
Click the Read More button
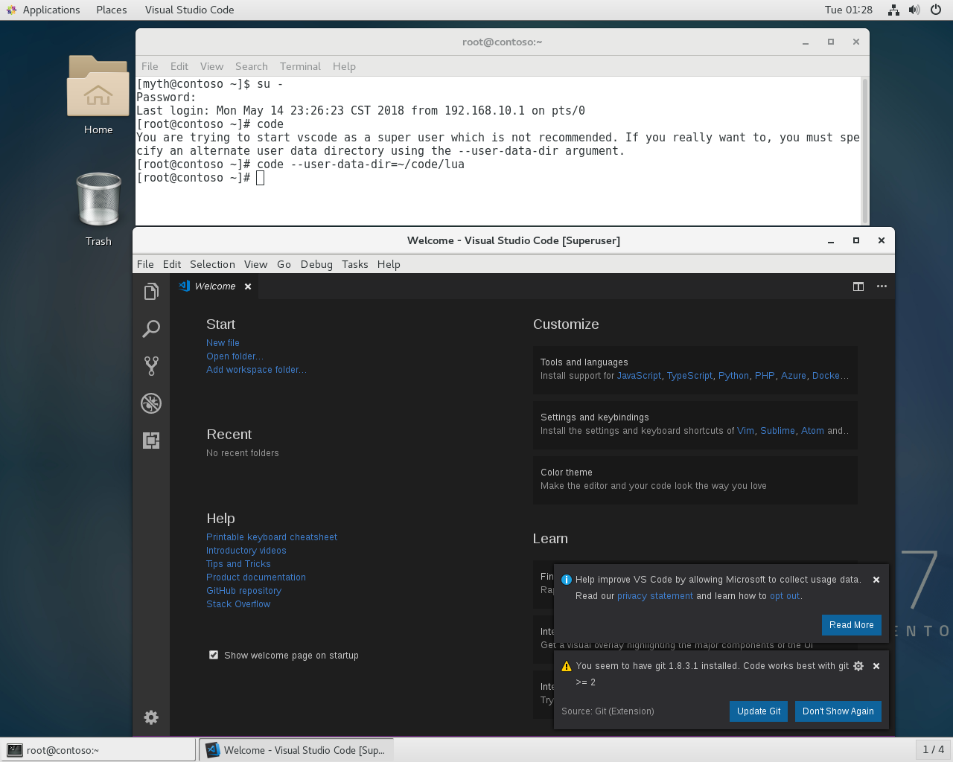[x=852, y=625]
